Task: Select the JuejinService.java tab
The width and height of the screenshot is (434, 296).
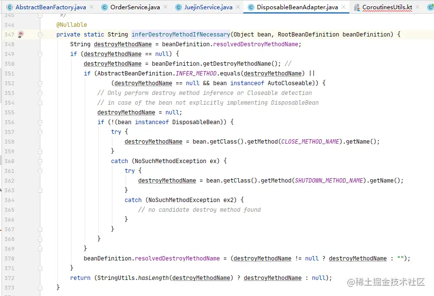Action: (x=208, y=7)
